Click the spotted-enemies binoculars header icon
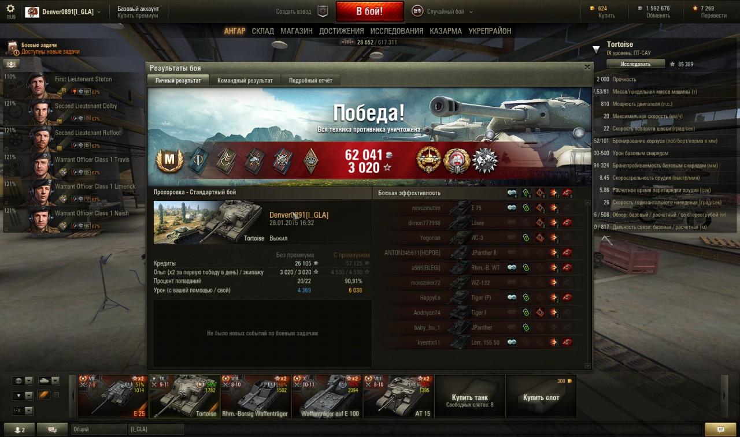This screenshot has width=740, height=437. [x=512, y=193]
